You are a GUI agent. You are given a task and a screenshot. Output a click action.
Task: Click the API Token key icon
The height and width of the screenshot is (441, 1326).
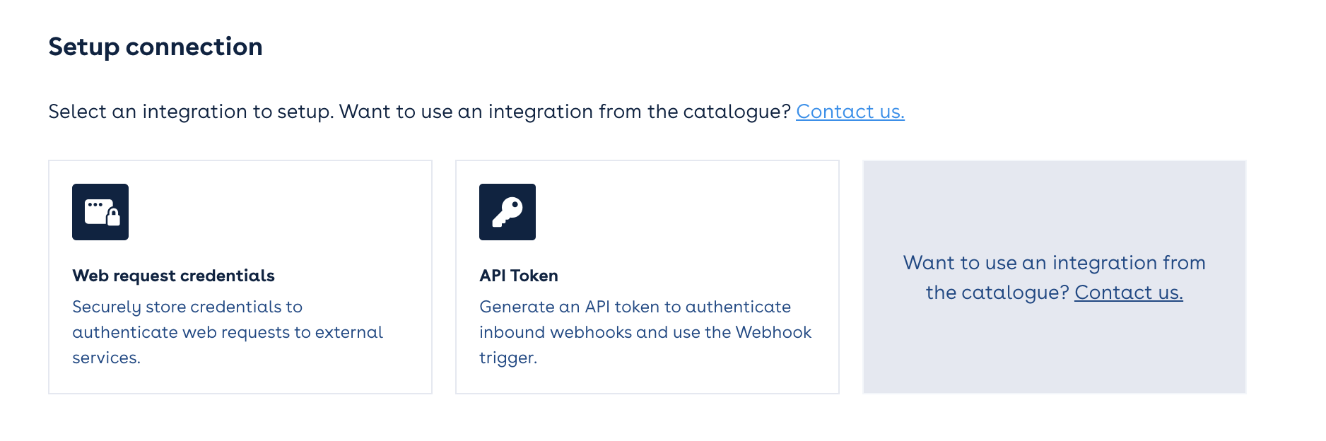tap(507, 212)
